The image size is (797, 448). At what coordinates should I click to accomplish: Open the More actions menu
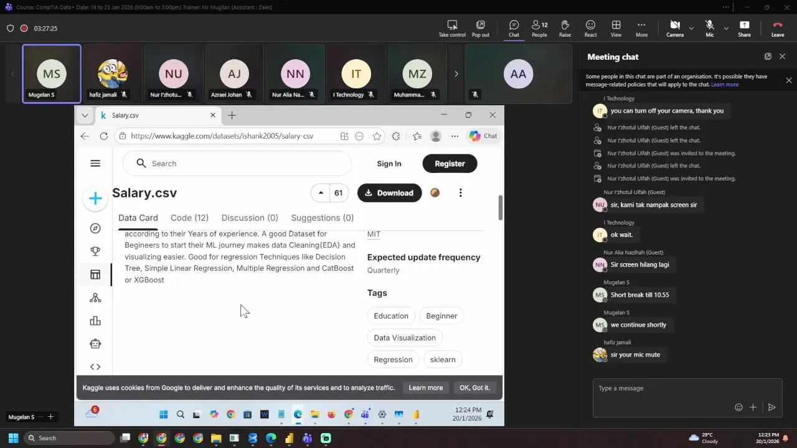tap(641, 29)
